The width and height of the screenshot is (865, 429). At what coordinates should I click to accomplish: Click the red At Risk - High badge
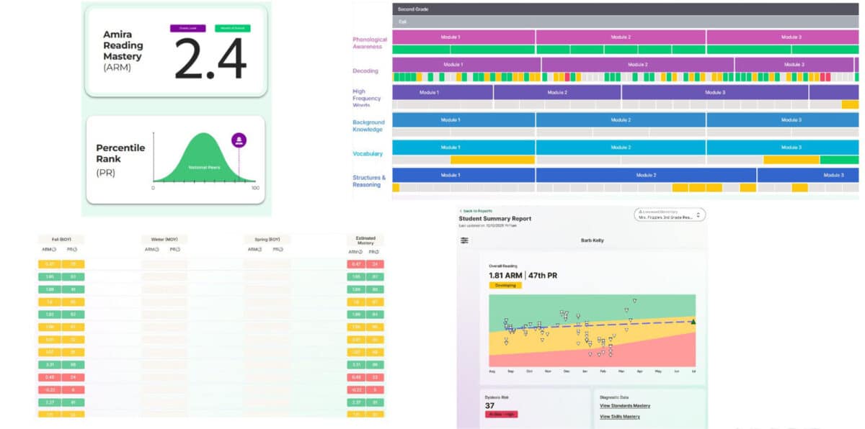[502, 414]
